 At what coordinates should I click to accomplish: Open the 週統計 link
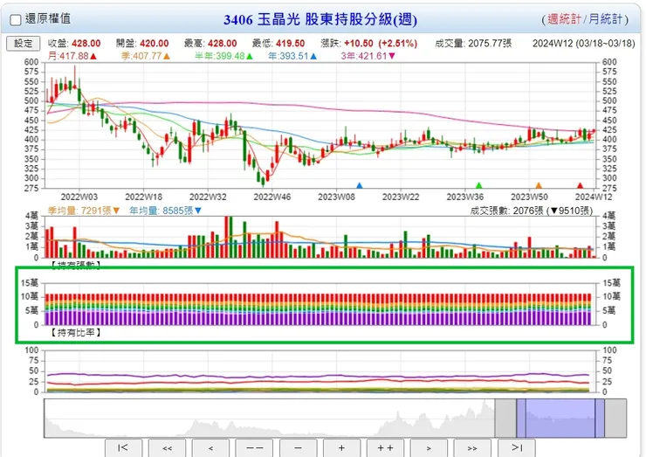[x=564, y=19]
